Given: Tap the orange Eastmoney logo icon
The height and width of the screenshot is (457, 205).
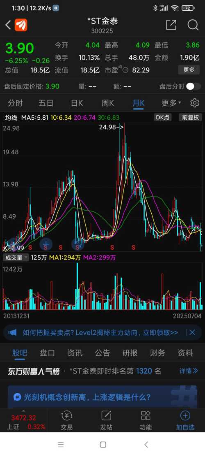Looking at the screenshot, I should coord(21,25).
